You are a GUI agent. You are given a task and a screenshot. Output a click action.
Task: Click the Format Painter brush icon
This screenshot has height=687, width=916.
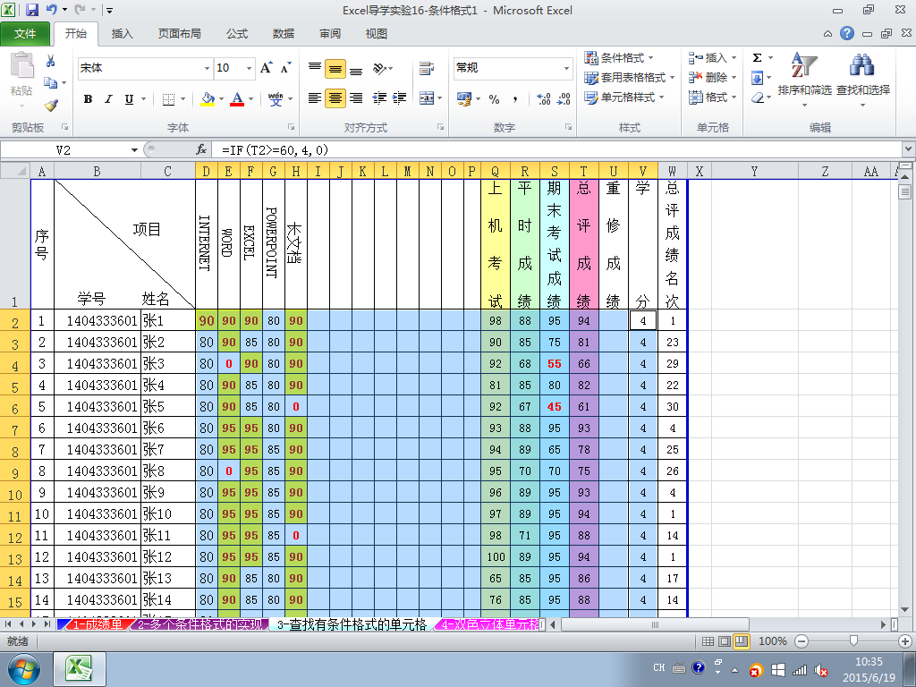point(51,106)
